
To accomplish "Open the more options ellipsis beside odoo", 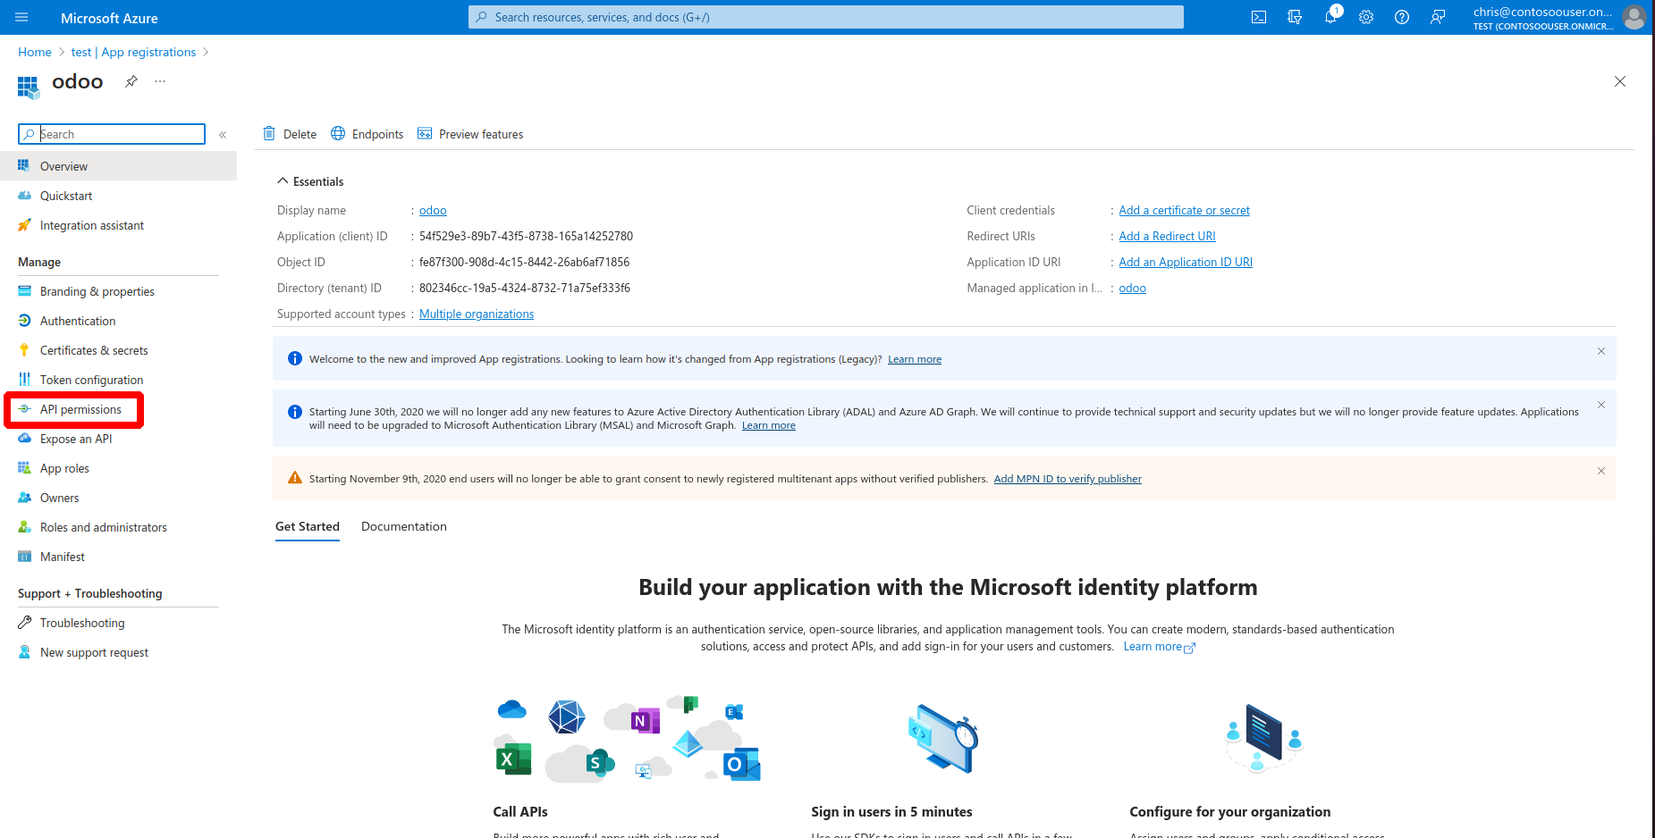I will (x=160, y=81).
